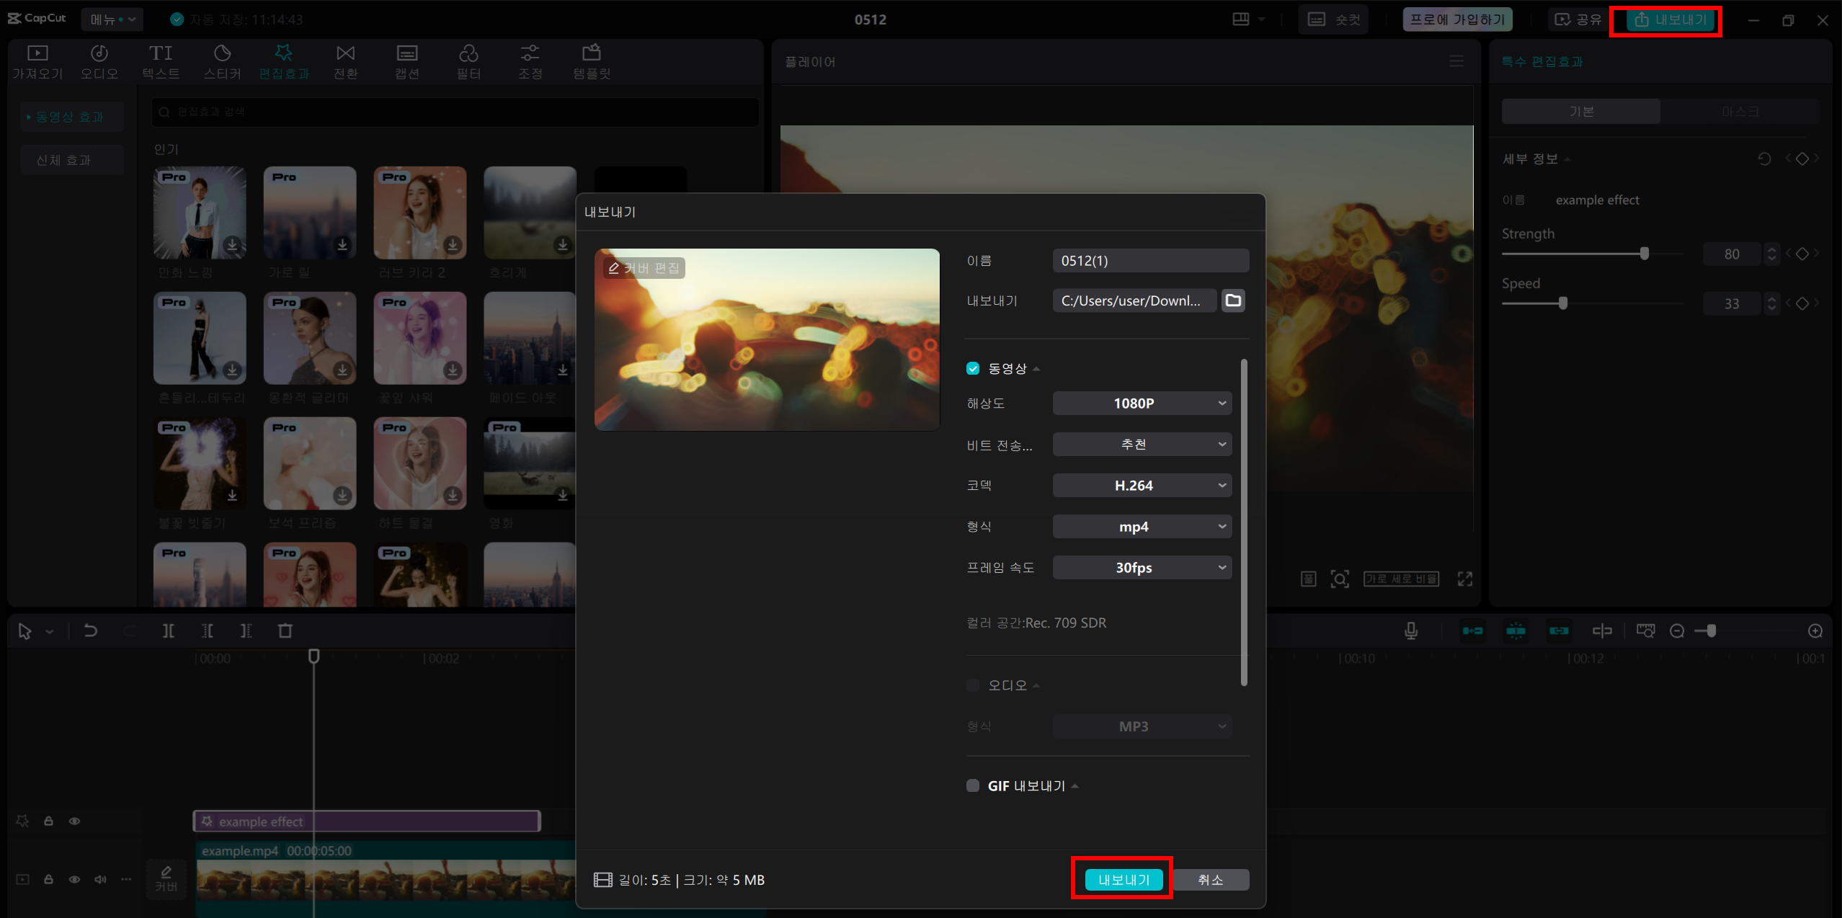1842x918 pixels.
Task: Click the 편집효과 검색 search field
Action: (x=455, y=112)
